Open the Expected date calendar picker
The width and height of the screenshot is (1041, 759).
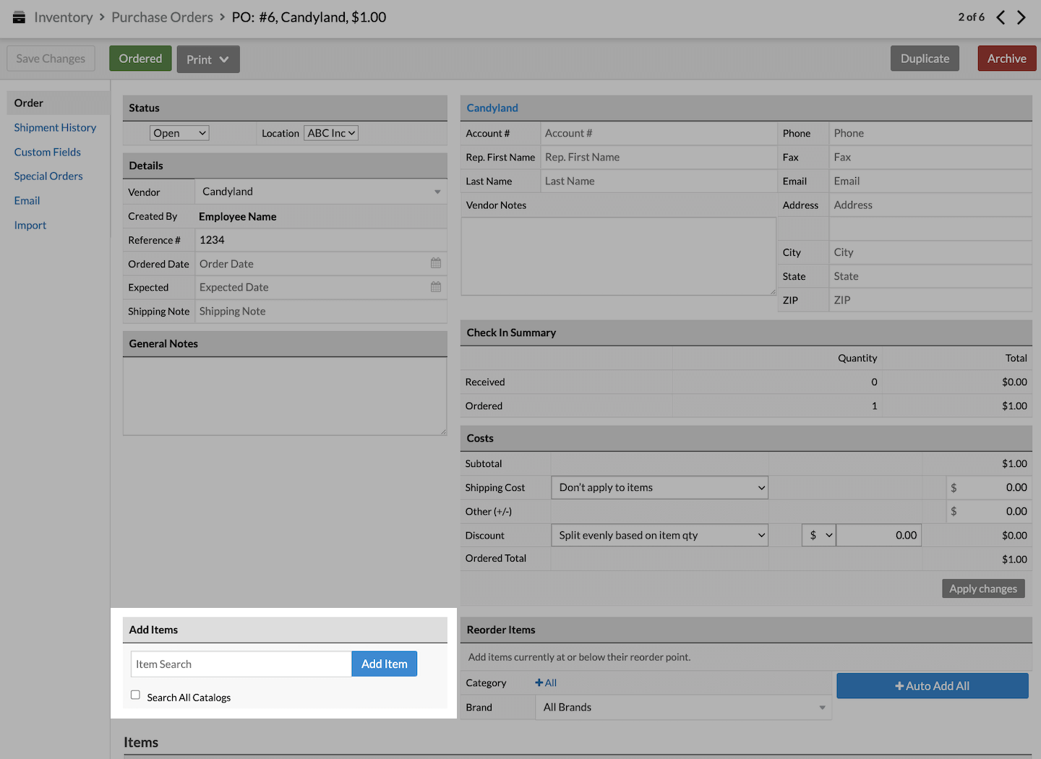[x=436, y=287]
